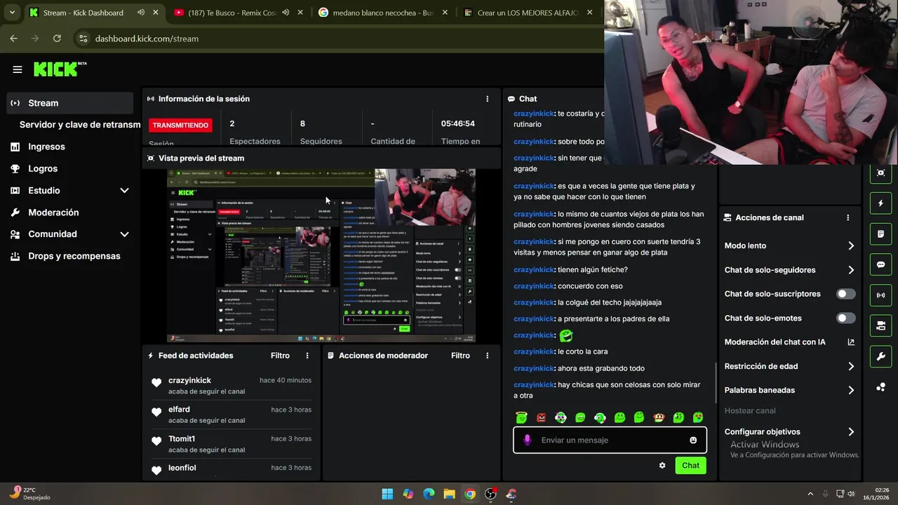This screenshot has width=898, height=505.
Task: Open chat settings gear icon
Action: pos(662,465)
